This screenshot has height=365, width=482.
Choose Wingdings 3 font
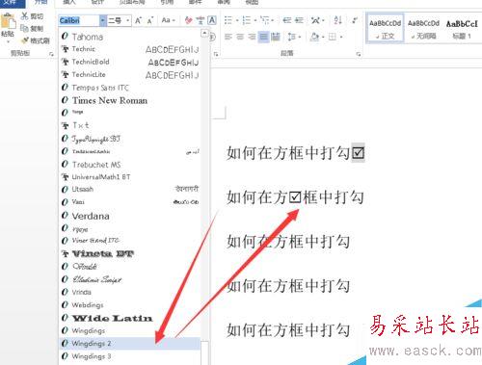pos(130,356)
